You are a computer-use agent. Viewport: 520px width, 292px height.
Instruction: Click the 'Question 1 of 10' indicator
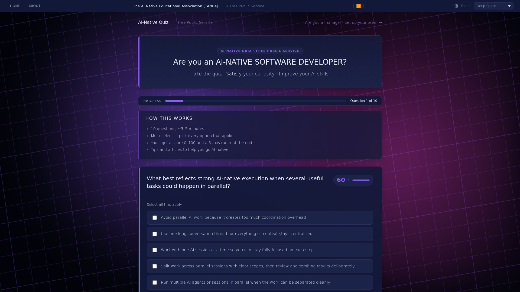[x=363, y=101]
